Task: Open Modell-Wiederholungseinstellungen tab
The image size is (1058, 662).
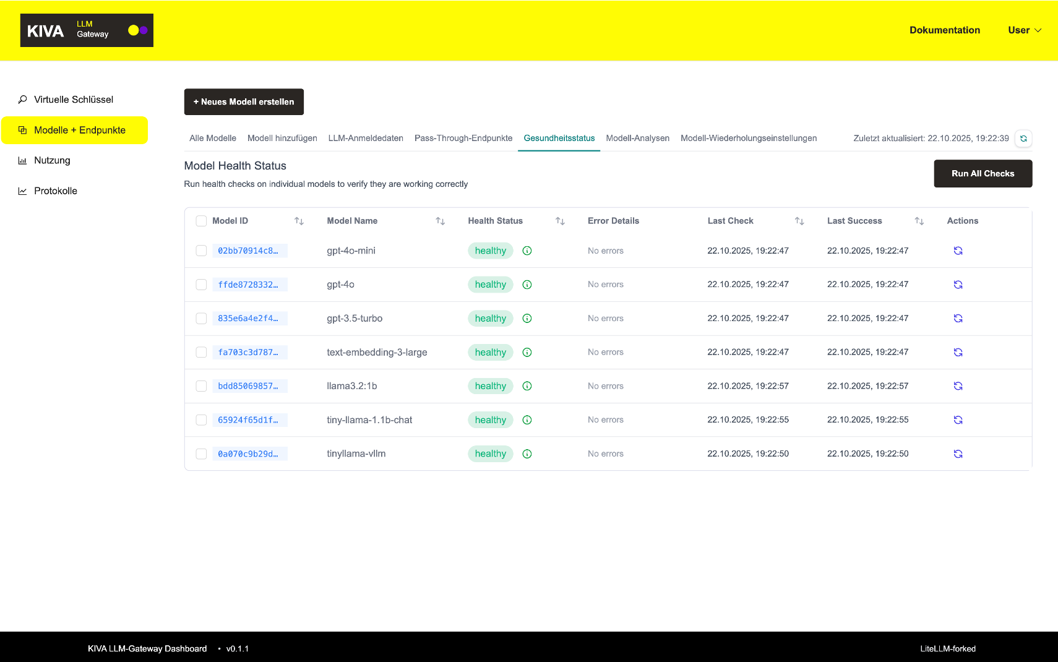Action: click(x=749, y=138)
